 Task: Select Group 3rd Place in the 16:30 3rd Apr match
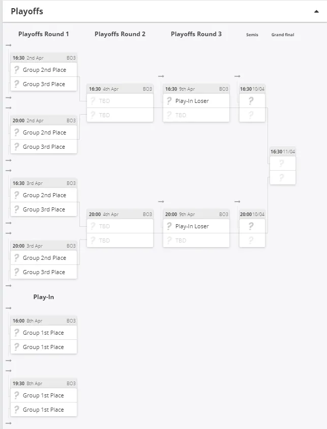[x=44, y=209]
